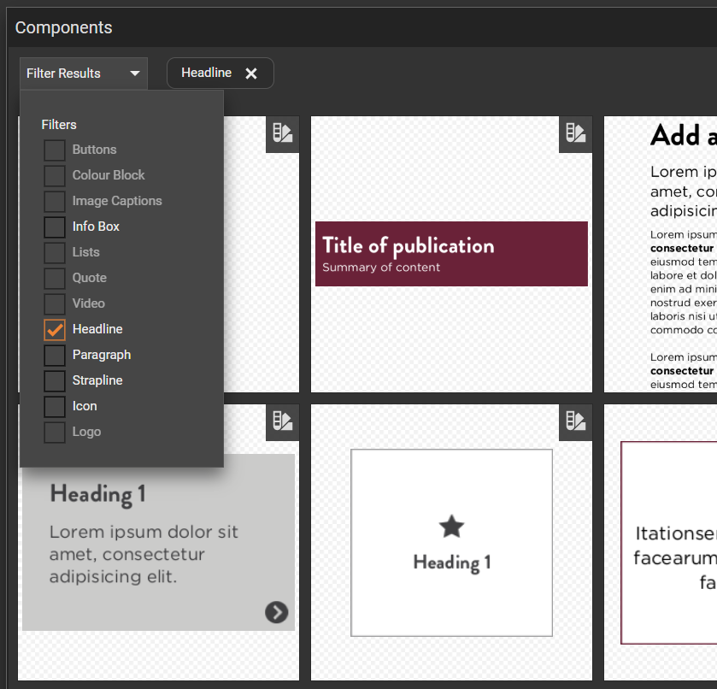Click the colour-edit icon on the star Heading card
This screenshot has width=717, height=689.
point(574,421)
